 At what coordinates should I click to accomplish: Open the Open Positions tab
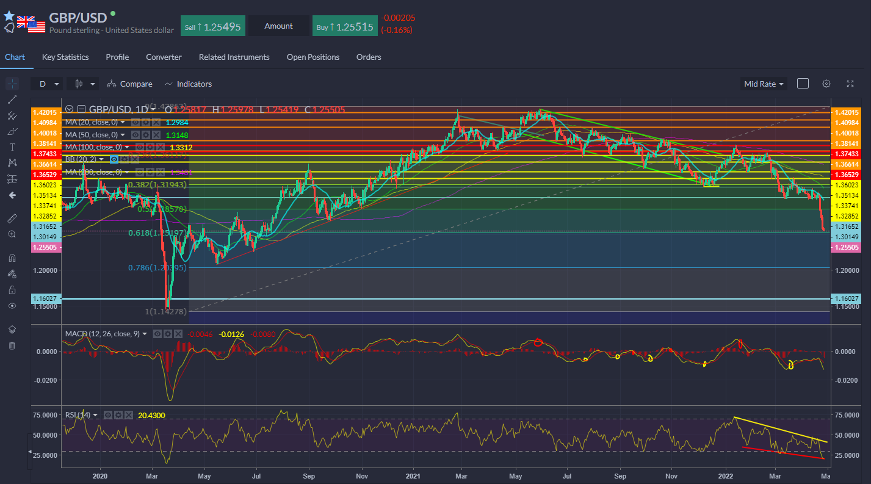coord(313,57)
